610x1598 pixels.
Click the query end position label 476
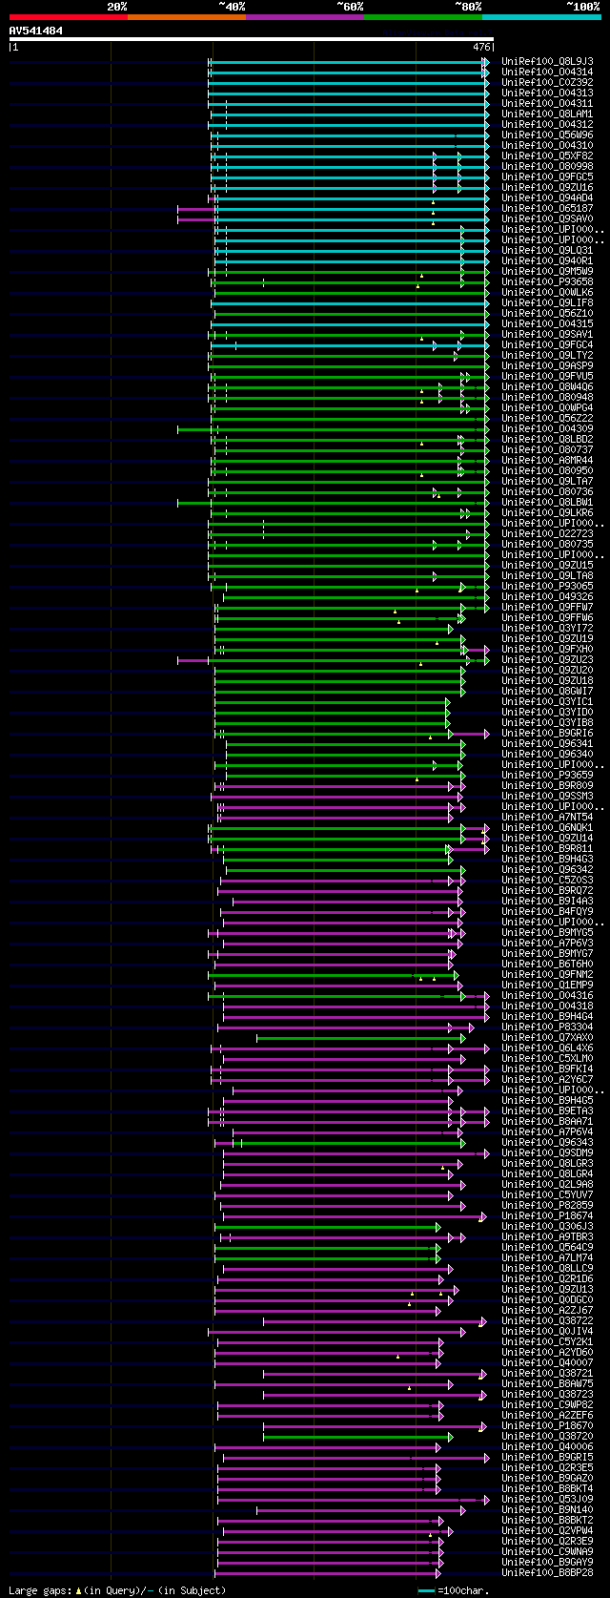pyautogui.click(x=480, y=47)
